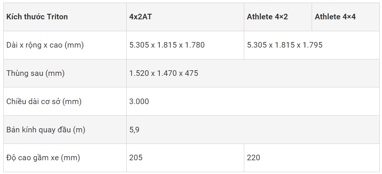Click the 5.305 x 1.815 x 1.795 dimensions cell

click(x=284, y=45)
